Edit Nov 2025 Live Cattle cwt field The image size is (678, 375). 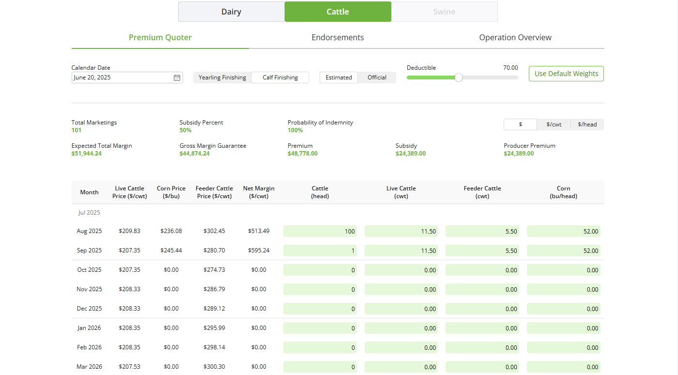pos(401,289)
